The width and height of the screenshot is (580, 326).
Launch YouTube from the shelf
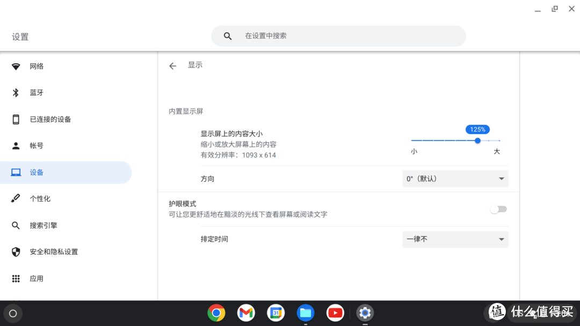pyautogui.click(x=335, y=313)
